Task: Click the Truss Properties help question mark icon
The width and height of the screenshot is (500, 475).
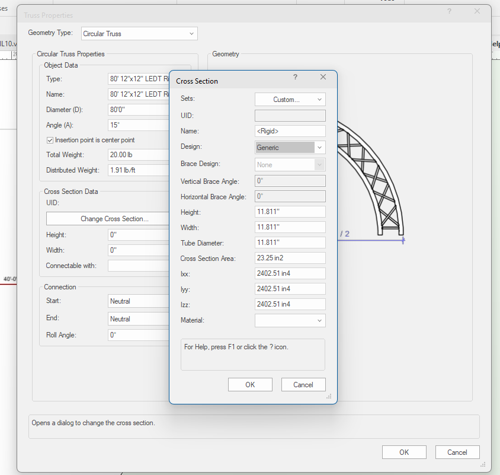Action: point(449,11)
